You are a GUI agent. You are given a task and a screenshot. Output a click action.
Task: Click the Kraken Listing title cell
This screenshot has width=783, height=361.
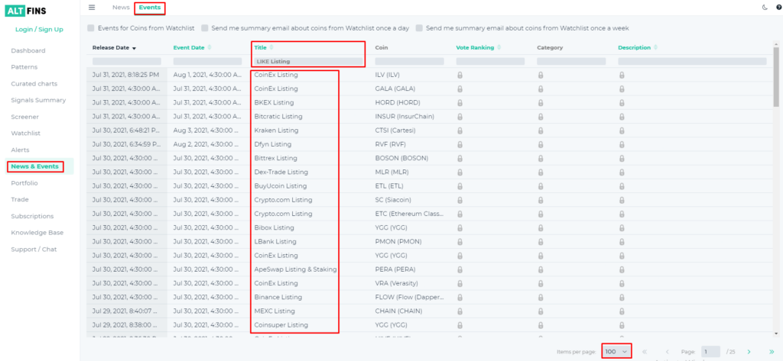pyautogui.click(x=276, y=131)
